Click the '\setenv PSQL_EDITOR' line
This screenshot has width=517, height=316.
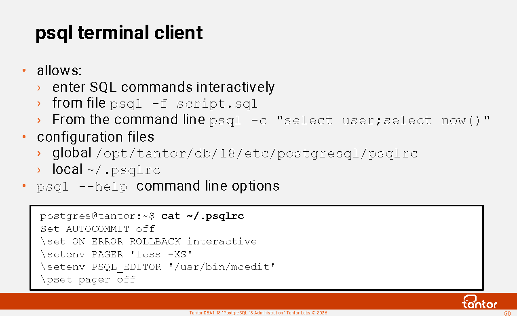click(158, 267)
